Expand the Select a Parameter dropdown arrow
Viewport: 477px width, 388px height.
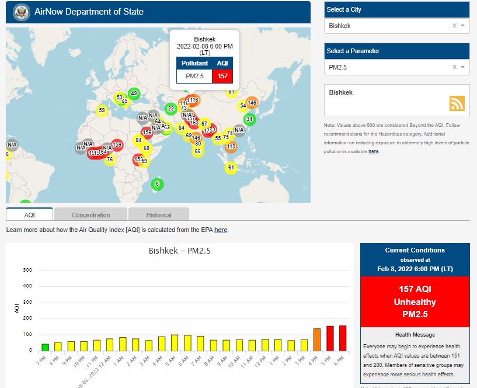462,67
